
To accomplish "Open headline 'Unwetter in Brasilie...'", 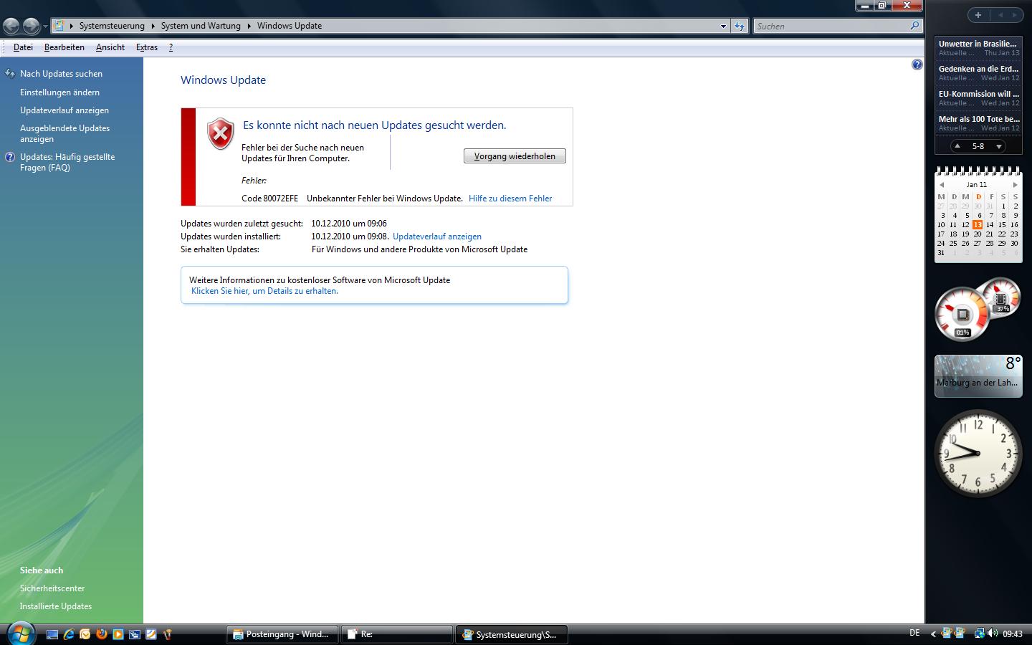I will tap(978, 44).
